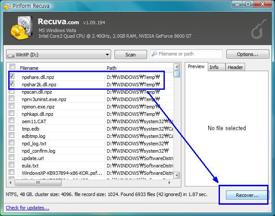The height and width of the screenshot is (216, 275).
Task: Check the npmon.exe.npz checkbox
Action: click(12, 105)
